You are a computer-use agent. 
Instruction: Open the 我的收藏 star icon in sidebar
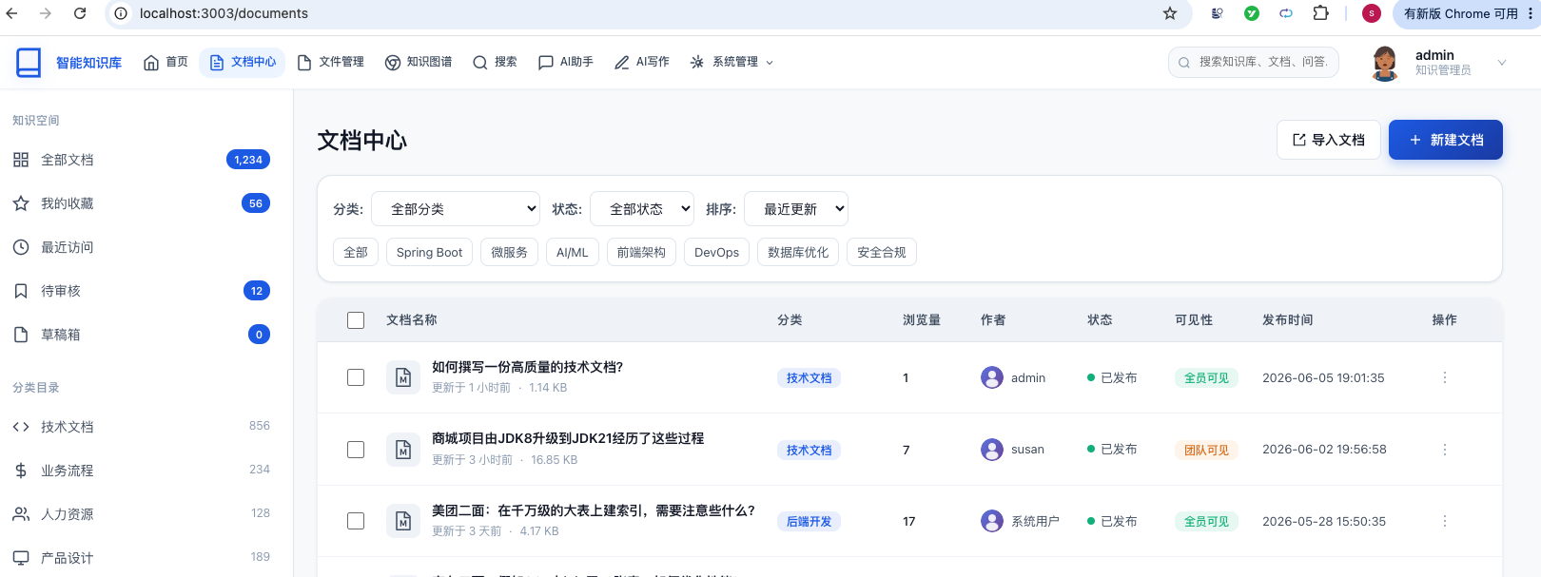coord(21,203)
